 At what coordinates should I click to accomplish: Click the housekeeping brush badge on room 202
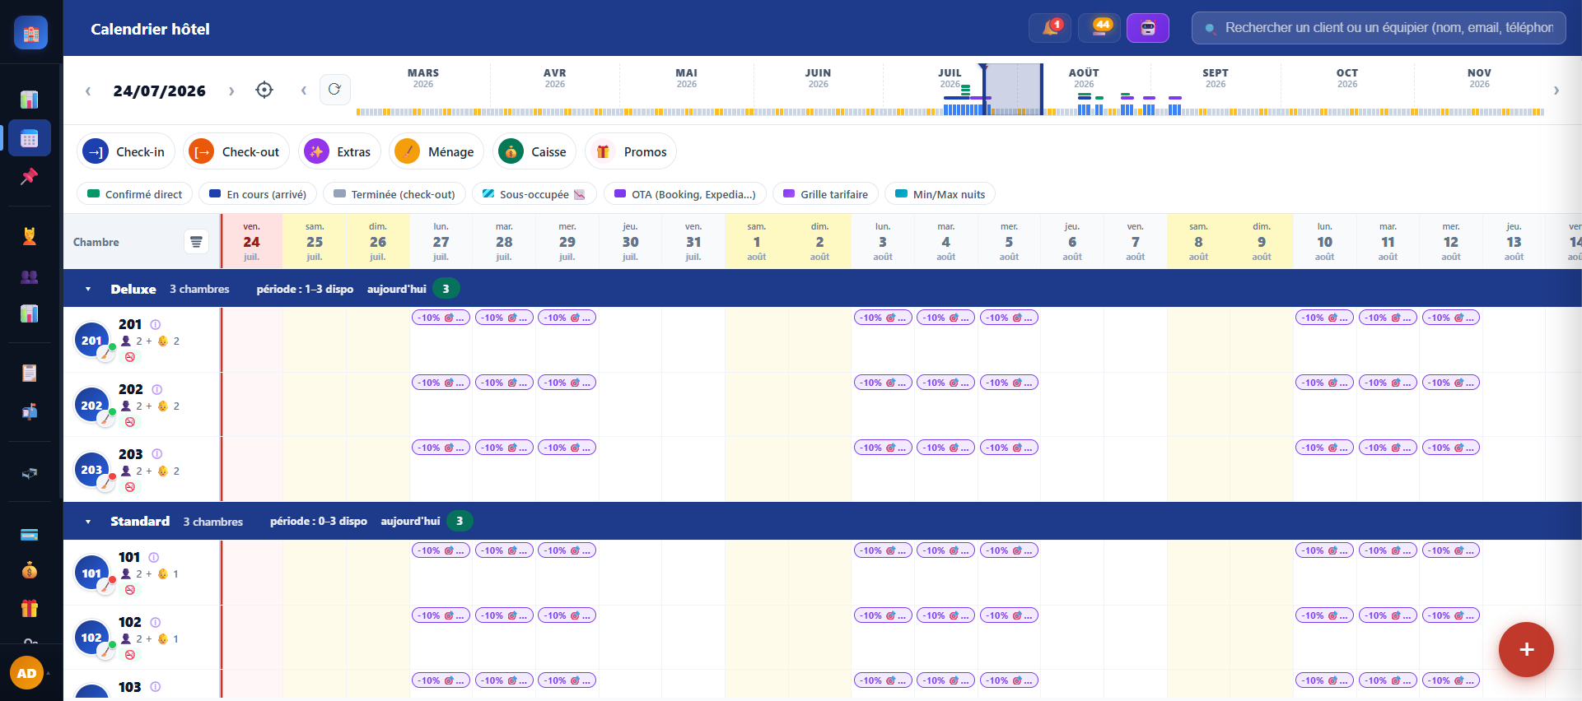pyautogui.click(x=105, y=418)
